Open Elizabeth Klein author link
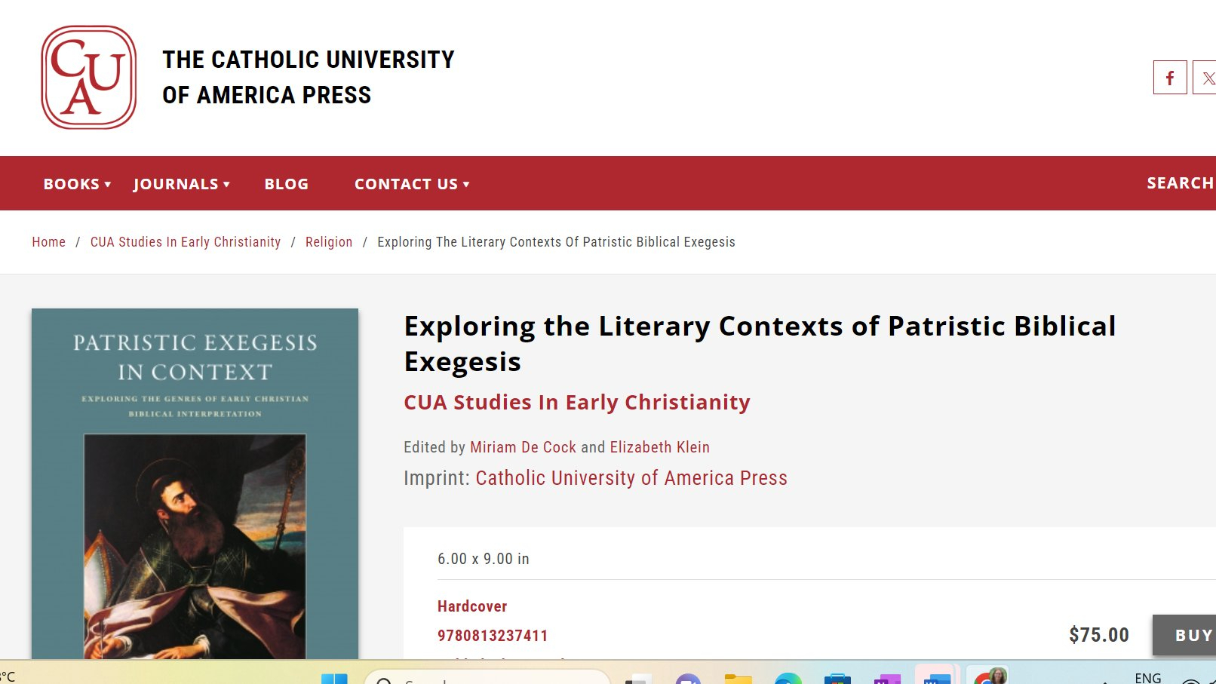 click(659, 447)
